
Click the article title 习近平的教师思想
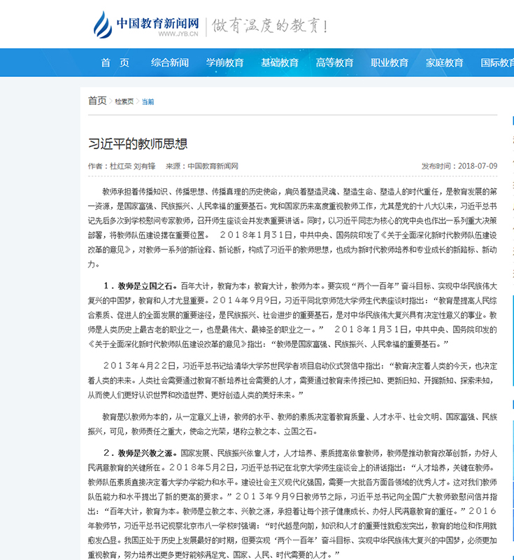pos(138,143)
